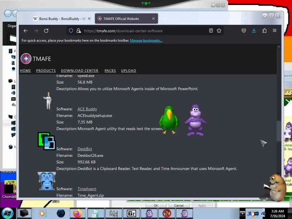The width and height of the screenshot is (292, 219).
Task: Open the Firefox downloads panel
Action: click(254, 31)
